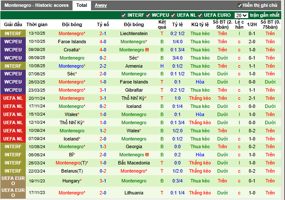Click the Montenegro(T)* team name
This screenshot has height=200, width=285.
point(72,163)
